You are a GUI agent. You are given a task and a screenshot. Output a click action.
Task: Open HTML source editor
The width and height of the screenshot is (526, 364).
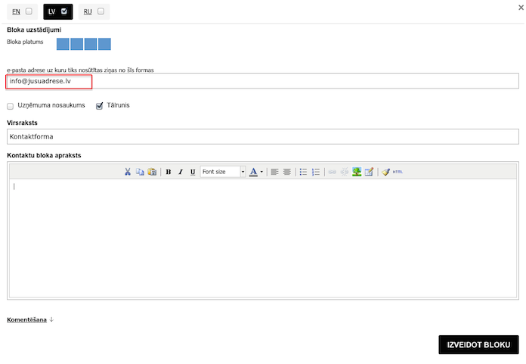[x=398, y=172]
